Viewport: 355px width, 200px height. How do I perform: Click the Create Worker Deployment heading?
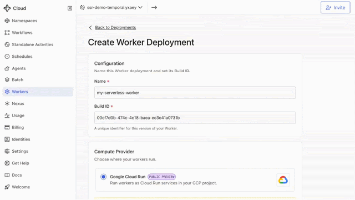coord(141,42)
